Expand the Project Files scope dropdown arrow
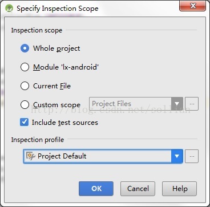The width and height of the screenshot is (210, 207). point(177,104)
